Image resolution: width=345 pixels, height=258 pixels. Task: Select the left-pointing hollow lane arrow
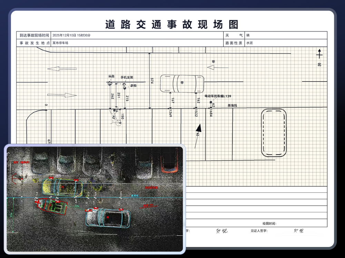coord(57,69)
